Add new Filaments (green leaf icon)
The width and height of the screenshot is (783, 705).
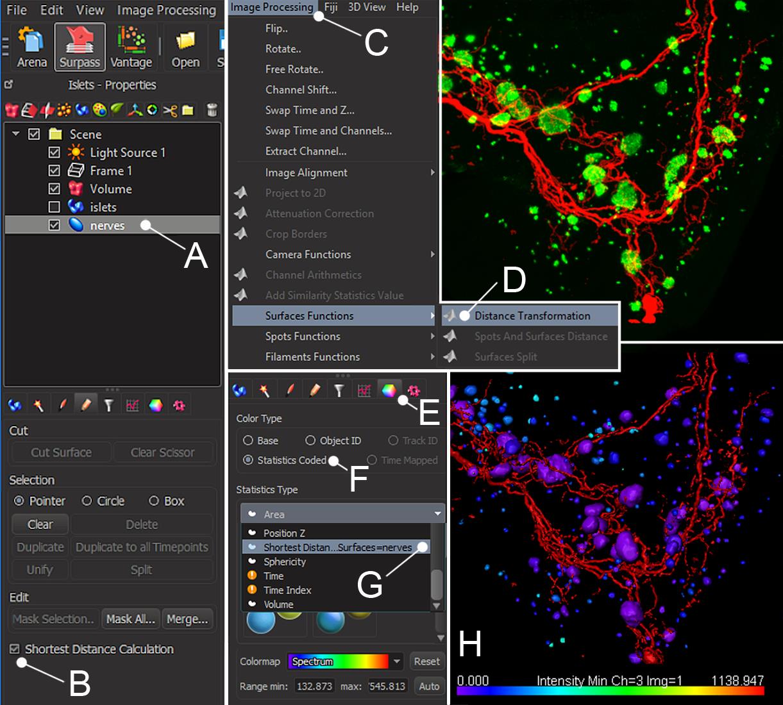tap(117, 110)
